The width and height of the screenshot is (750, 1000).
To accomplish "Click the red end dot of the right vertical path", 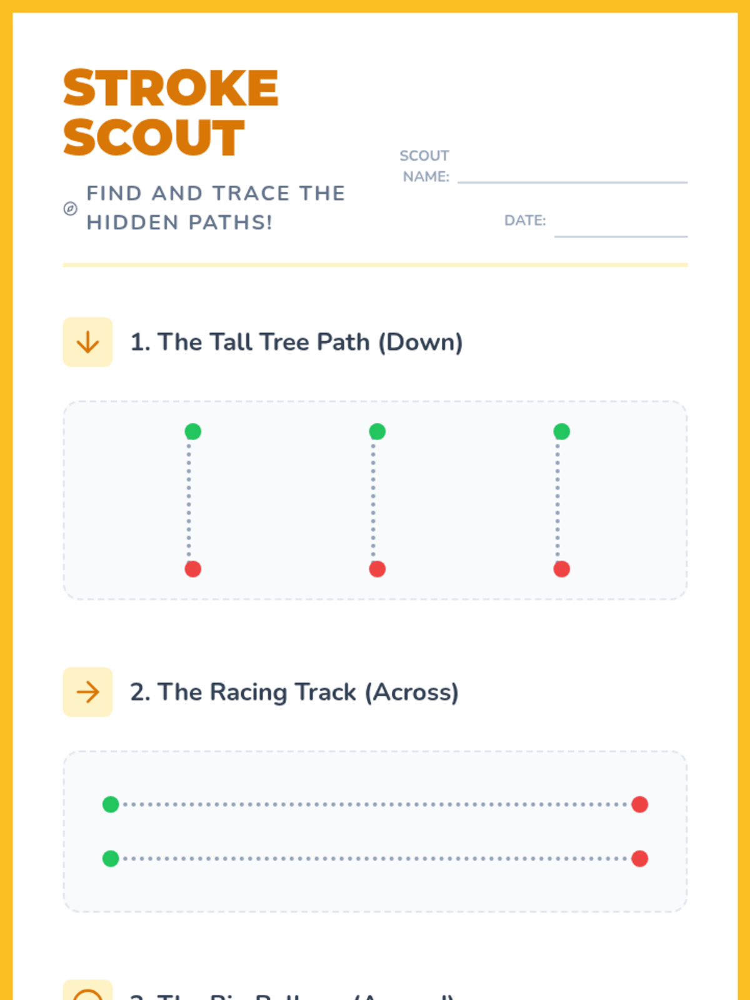I will point(562,569).
